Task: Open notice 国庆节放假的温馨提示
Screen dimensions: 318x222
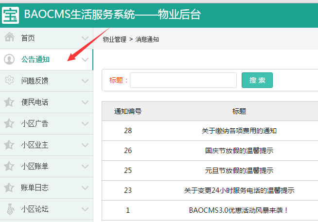Action: tap(239, 151)
